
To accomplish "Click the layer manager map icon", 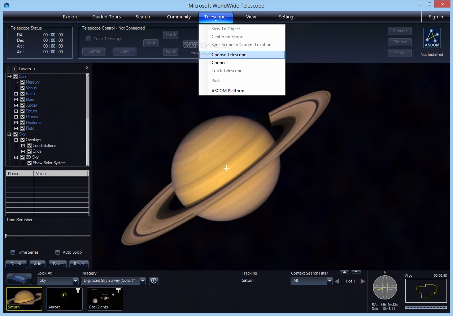I will 19,279.
